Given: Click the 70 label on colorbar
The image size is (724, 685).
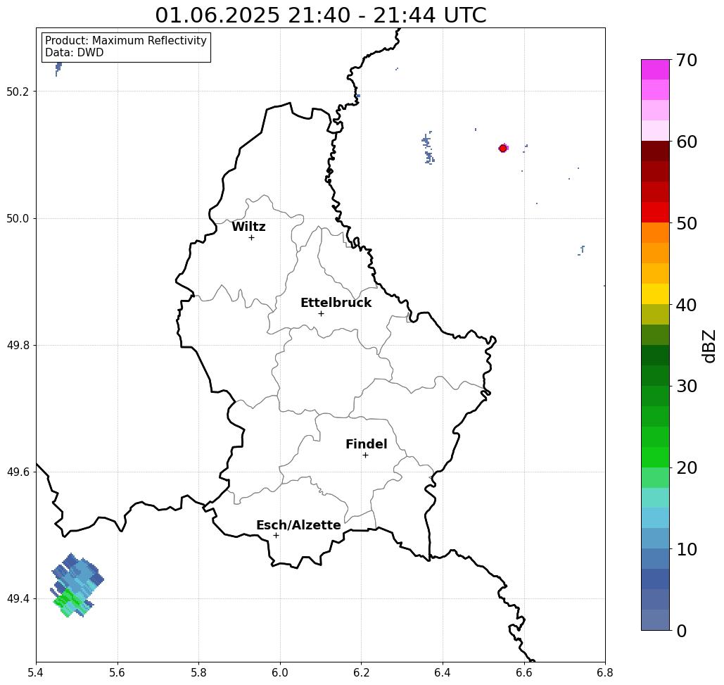Looking at the screenshot, I should (x=686, y=60).
